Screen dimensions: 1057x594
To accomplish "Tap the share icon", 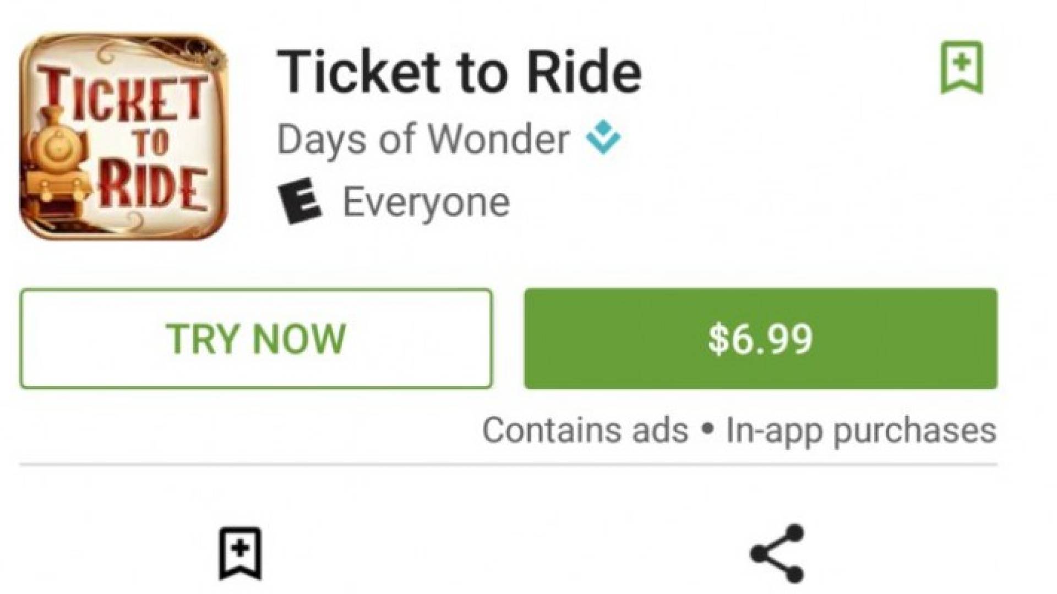I will 777,552.
